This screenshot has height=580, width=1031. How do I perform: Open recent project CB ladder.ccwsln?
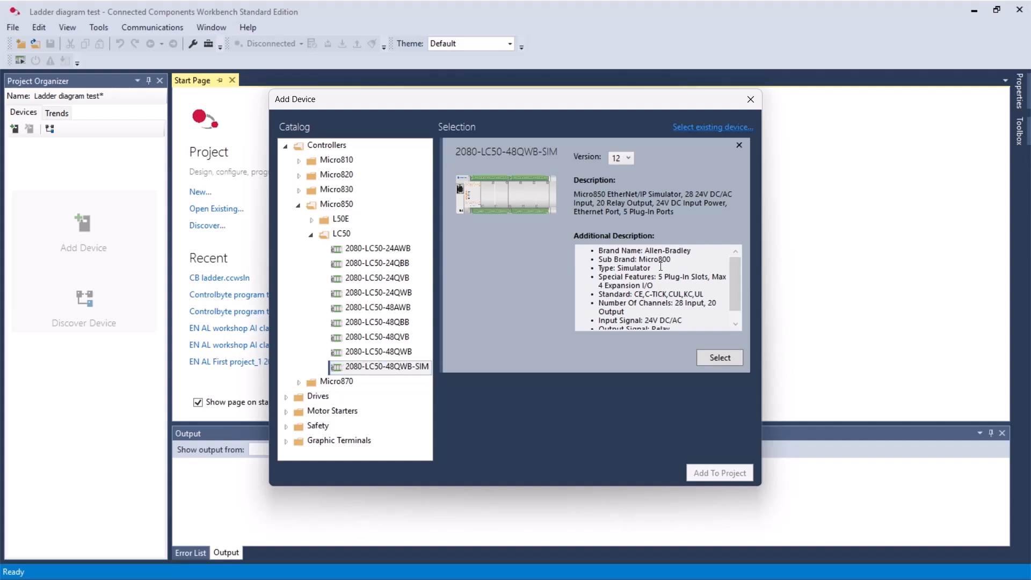tap(219, 278)
